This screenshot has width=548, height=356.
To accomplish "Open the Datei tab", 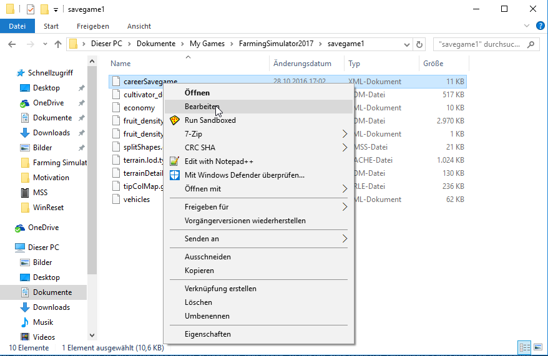I will click(x=17, y=26).
